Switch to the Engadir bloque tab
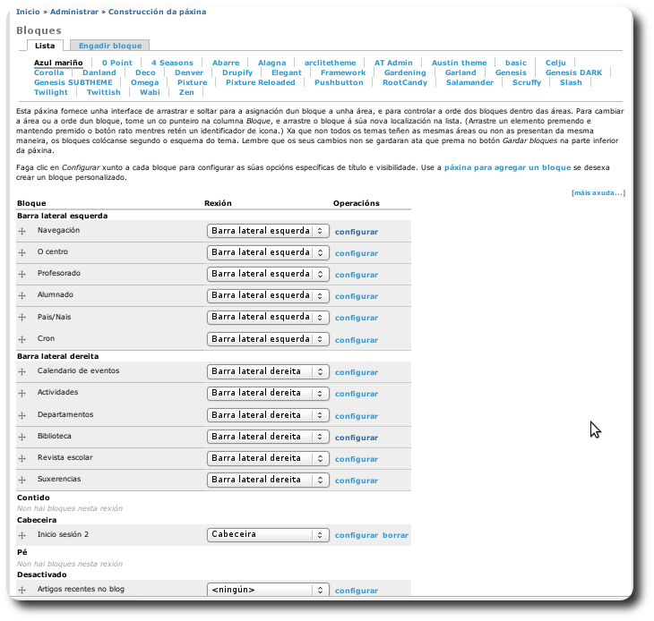Screen dimensions: 654x621 point(109,45)
